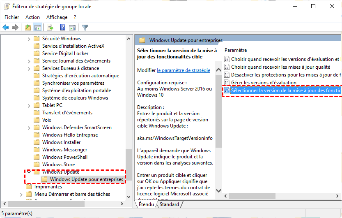Click icon of selected Sélectionner la version setting
This screenshot has width=342, height=218.
227,90
